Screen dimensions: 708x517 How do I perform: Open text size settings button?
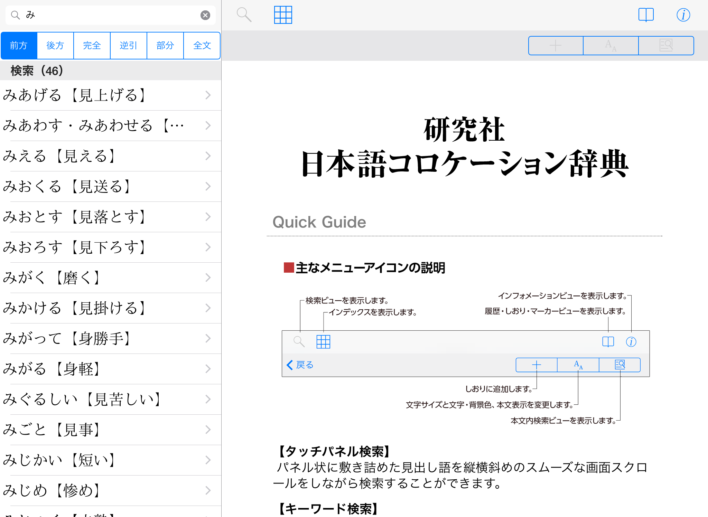[x=611, y=46]
